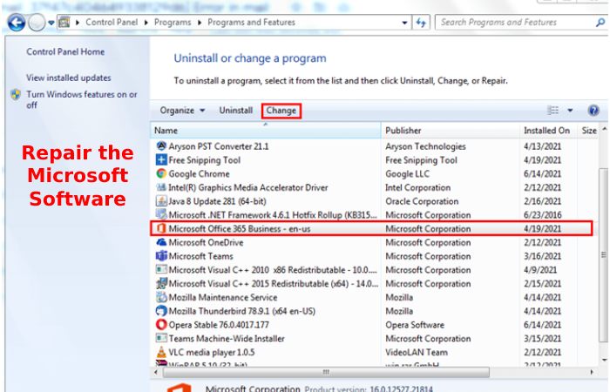Click Oracle Corporation publisher cell
Screen dimensions: 610x392
point(422,201)
